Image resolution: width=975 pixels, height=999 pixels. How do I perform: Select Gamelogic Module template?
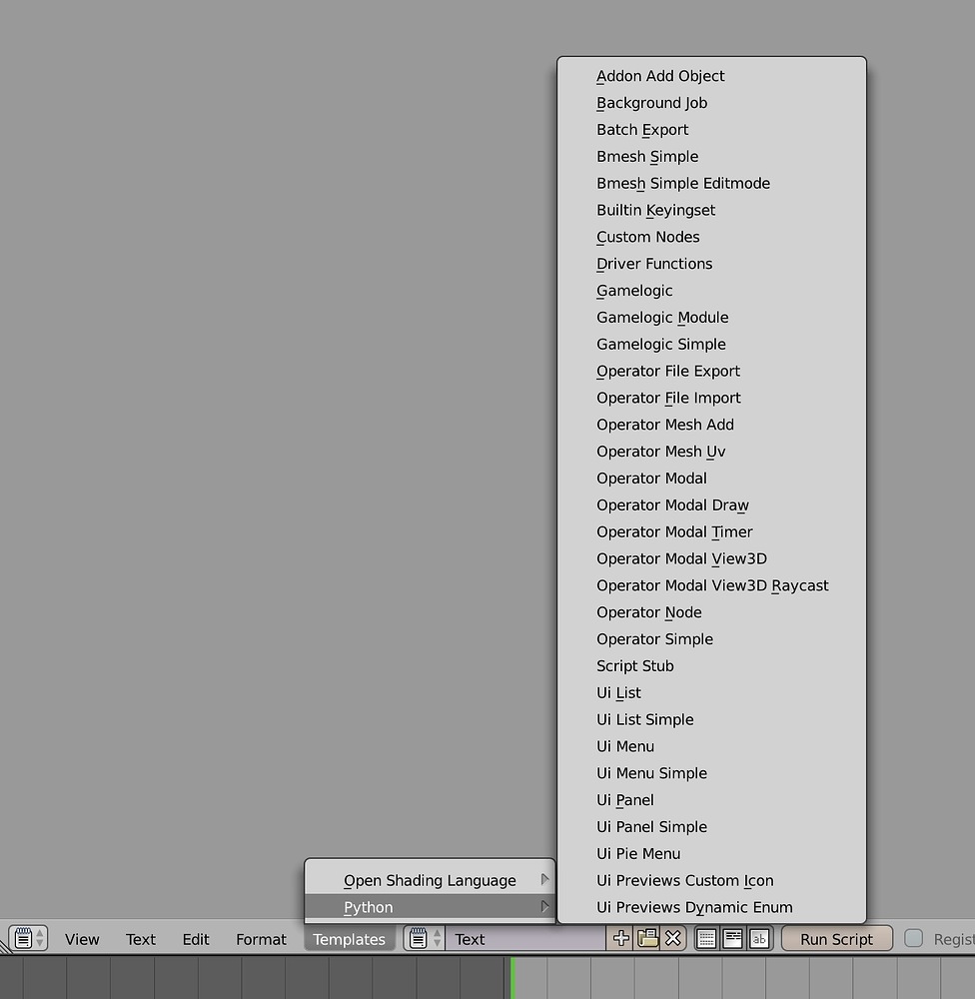[712, 317]
